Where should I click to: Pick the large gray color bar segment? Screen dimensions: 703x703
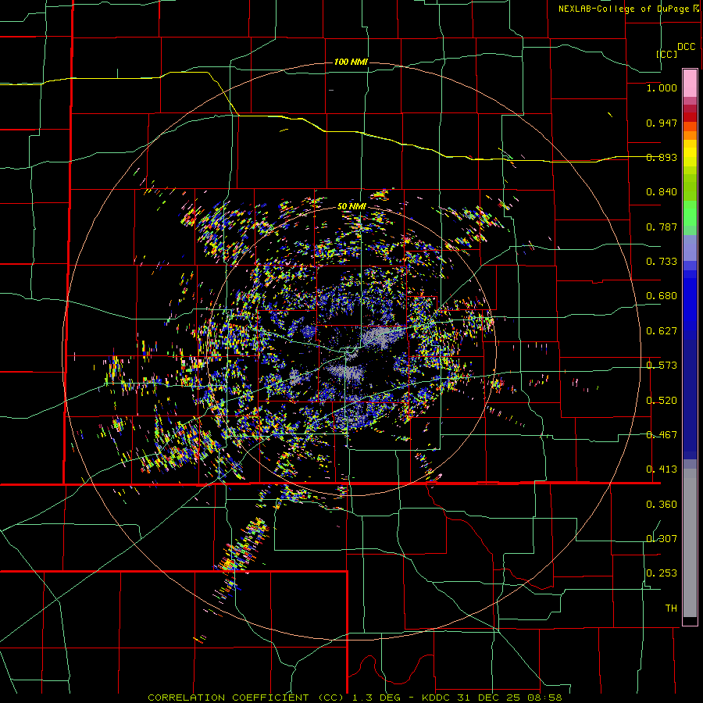pos(690,543)
